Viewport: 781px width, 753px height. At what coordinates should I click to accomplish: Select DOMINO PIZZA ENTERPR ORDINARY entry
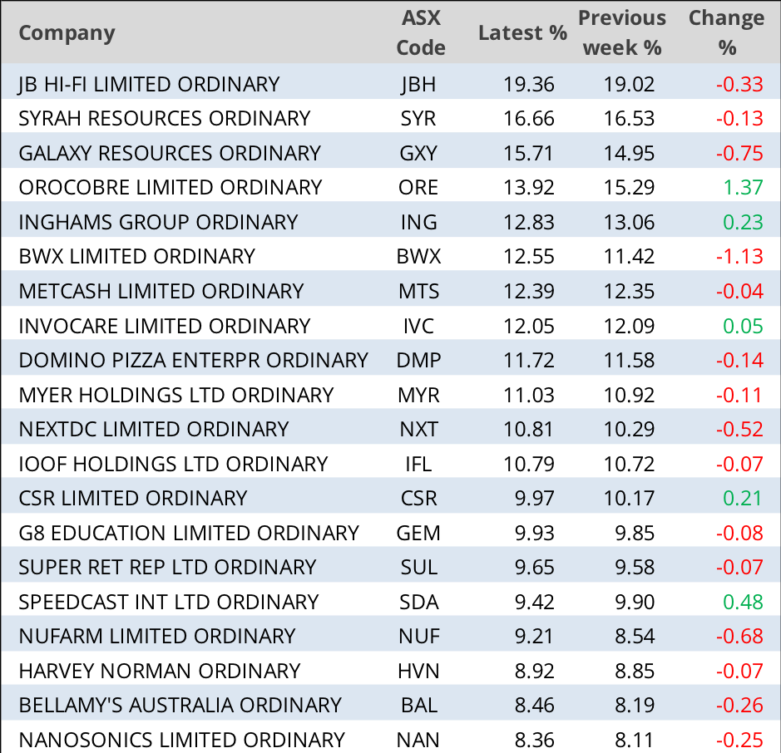[193, 360]
